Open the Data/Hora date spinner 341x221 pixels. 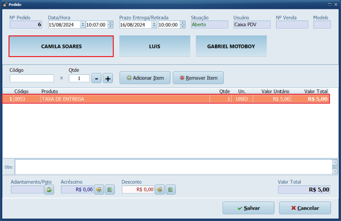pos(83,25)
